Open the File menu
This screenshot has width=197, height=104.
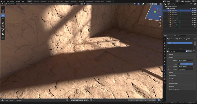point(4,1)
